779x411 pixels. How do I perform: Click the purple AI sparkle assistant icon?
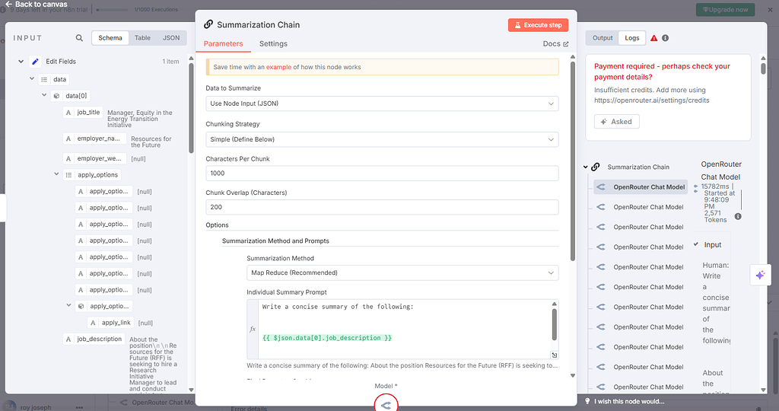point(760,275)
